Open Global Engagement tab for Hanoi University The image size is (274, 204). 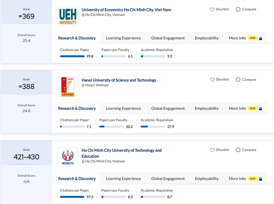pyautogui.click(x=168, y=108)
